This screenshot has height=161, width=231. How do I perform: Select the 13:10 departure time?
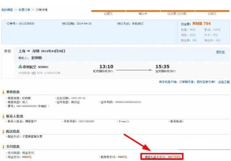coord(106,67)
